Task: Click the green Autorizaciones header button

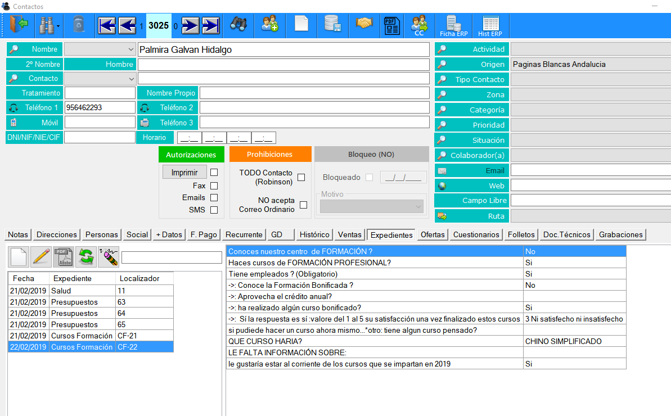Action: [x=191, y=155]
